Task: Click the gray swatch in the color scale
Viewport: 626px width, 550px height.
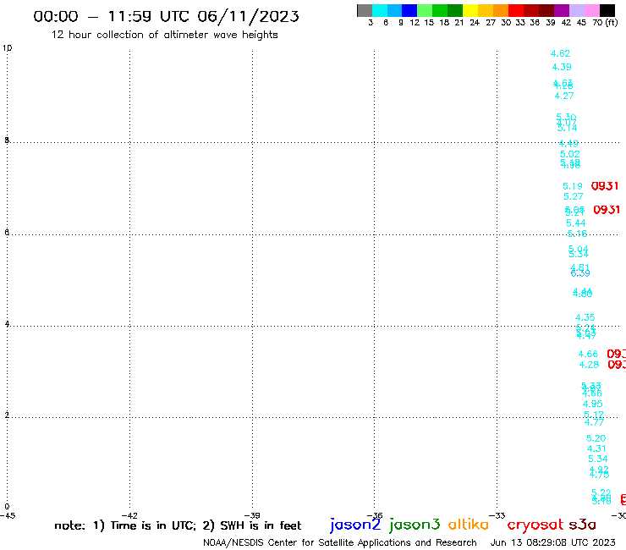Action: 365,10
